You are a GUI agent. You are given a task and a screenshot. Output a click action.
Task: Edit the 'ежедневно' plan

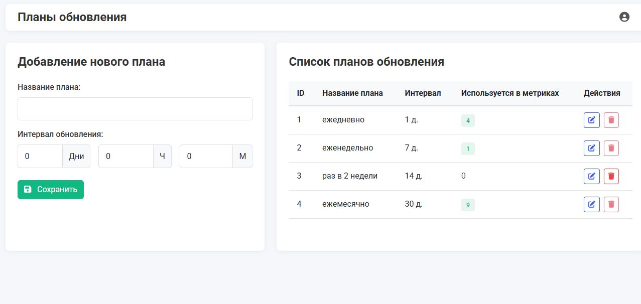click(x=591, y=120)
